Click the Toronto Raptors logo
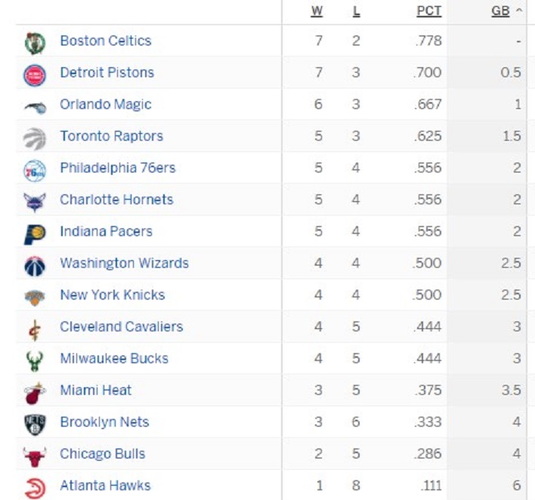This screenshot has height=500, width=535. click(x=35, y=138)
